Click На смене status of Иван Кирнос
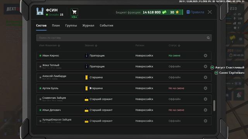 click(x=174, y=56)
